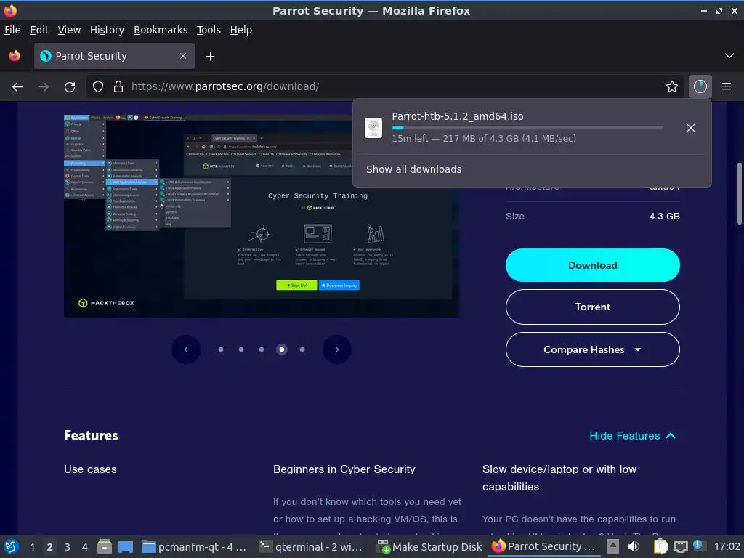This screenshot has width=744, height=558.
Task: Open a new tab with plus
Action: coord(210,57)
